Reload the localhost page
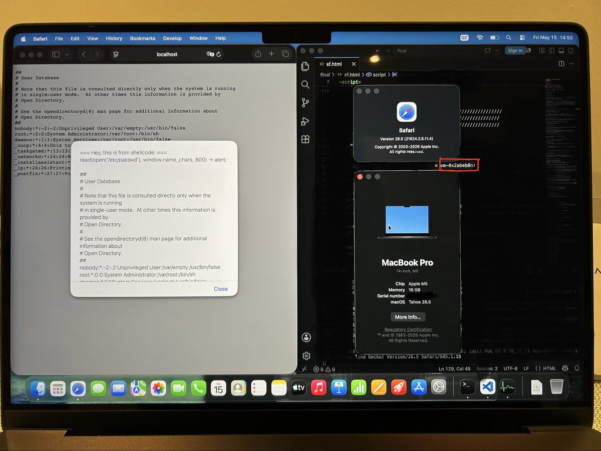 pyautogui.click(x=218, y=54)
